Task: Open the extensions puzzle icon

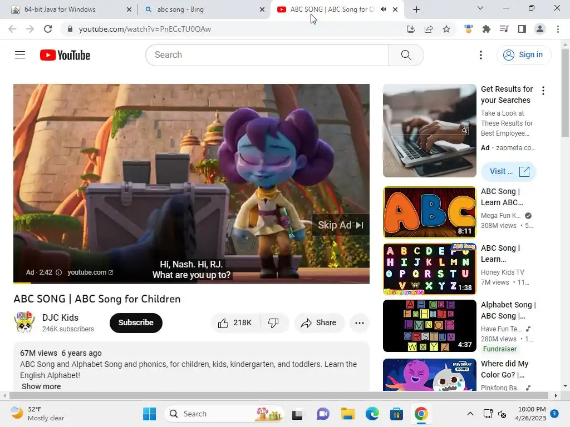Action: (486, 29)
